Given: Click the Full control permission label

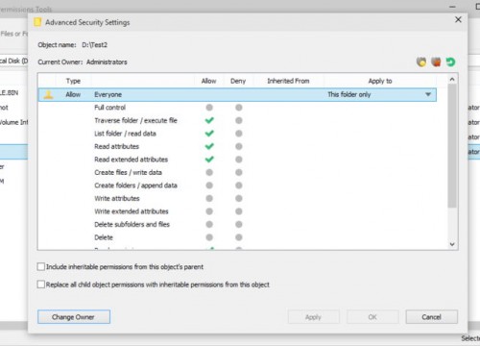Looking at the screenshot, I should (109, 108).
